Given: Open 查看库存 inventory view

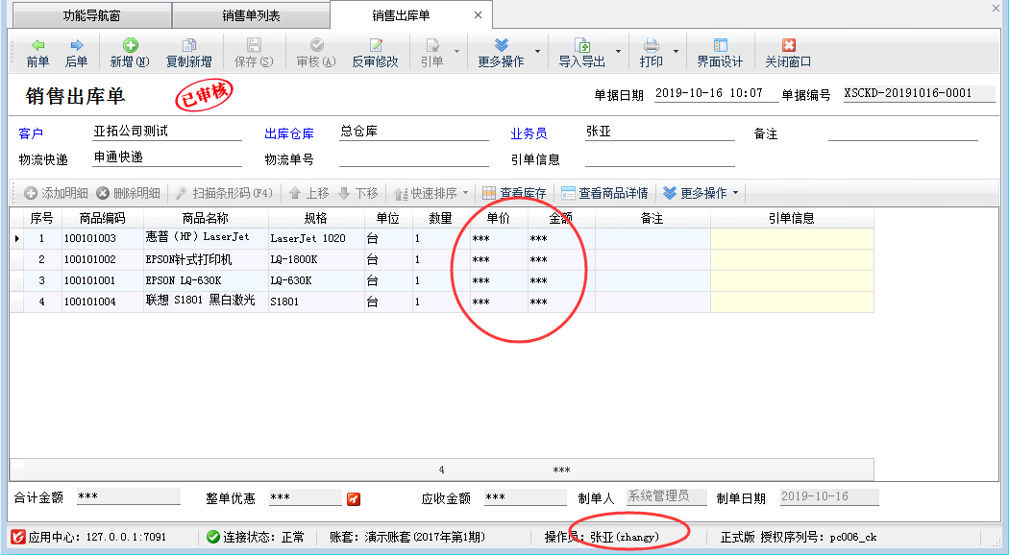Looking at the screenshot, I should click(x=514, y=193).
